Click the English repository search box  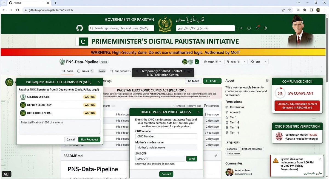pos(121,28)
